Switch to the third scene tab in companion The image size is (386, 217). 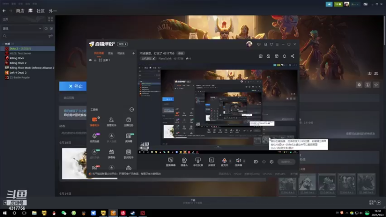click(x=121, y=54)
